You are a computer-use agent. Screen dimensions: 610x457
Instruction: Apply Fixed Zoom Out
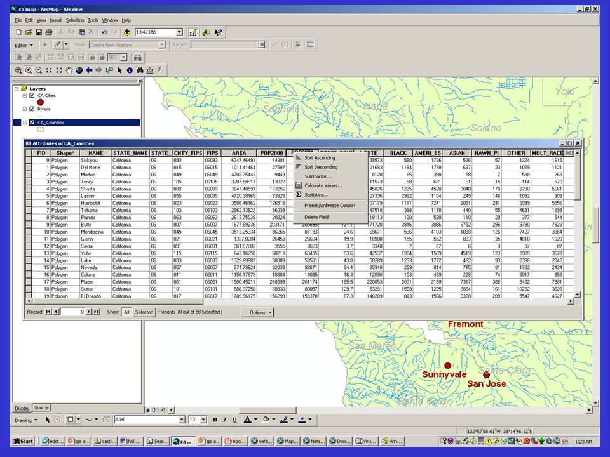58,70
